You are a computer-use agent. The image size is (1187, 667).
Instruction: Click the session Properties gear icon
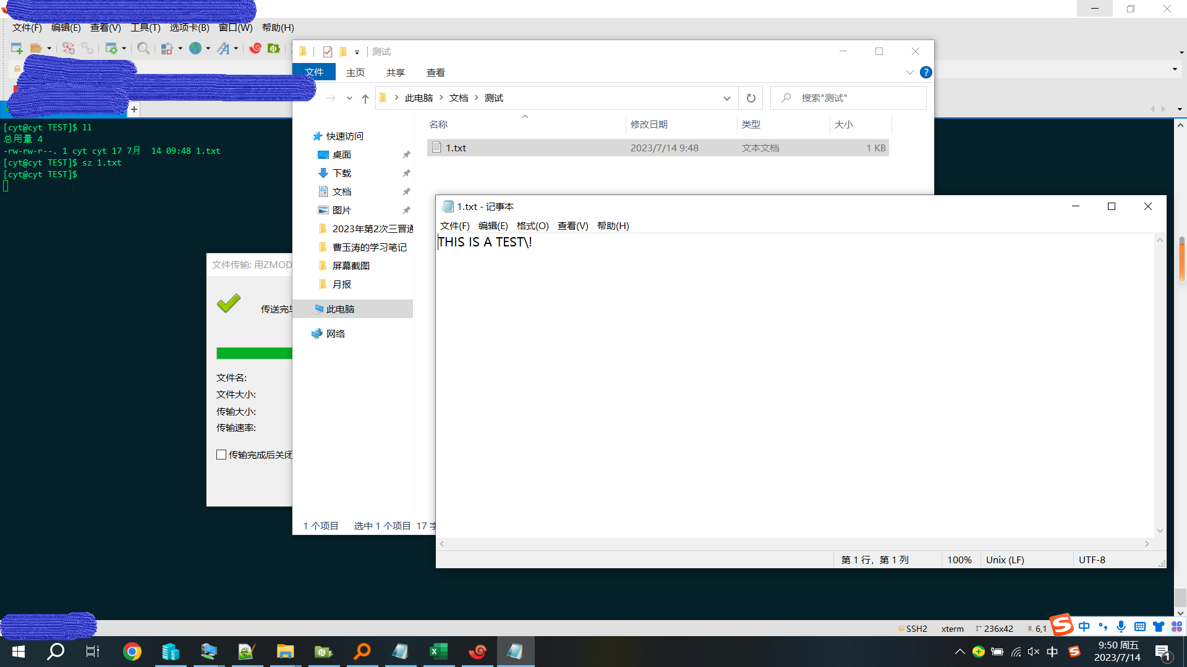pyautogui.click(x=111, y=48)
